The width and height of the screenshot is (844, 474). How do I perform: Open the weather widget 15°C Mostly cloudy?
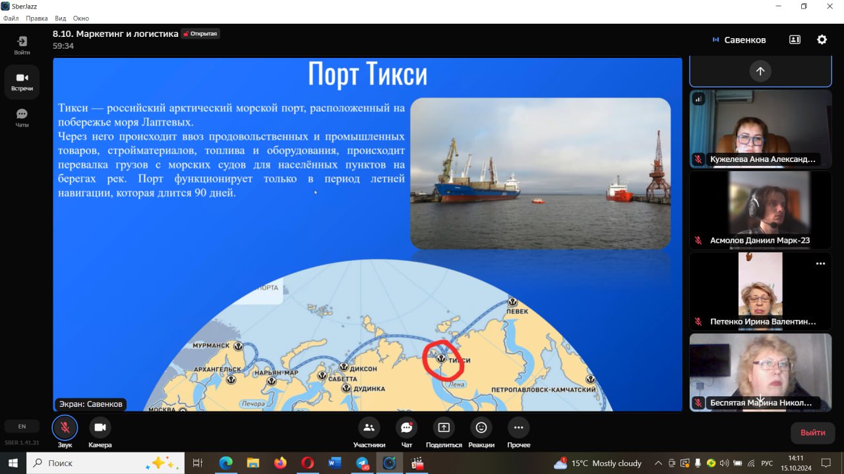coord(597,463)
